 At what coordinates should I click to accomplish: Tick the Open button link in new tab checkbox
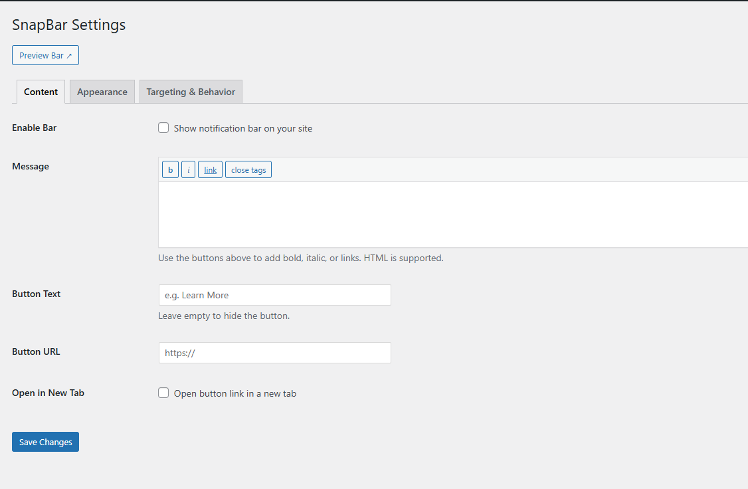(163, 393)
